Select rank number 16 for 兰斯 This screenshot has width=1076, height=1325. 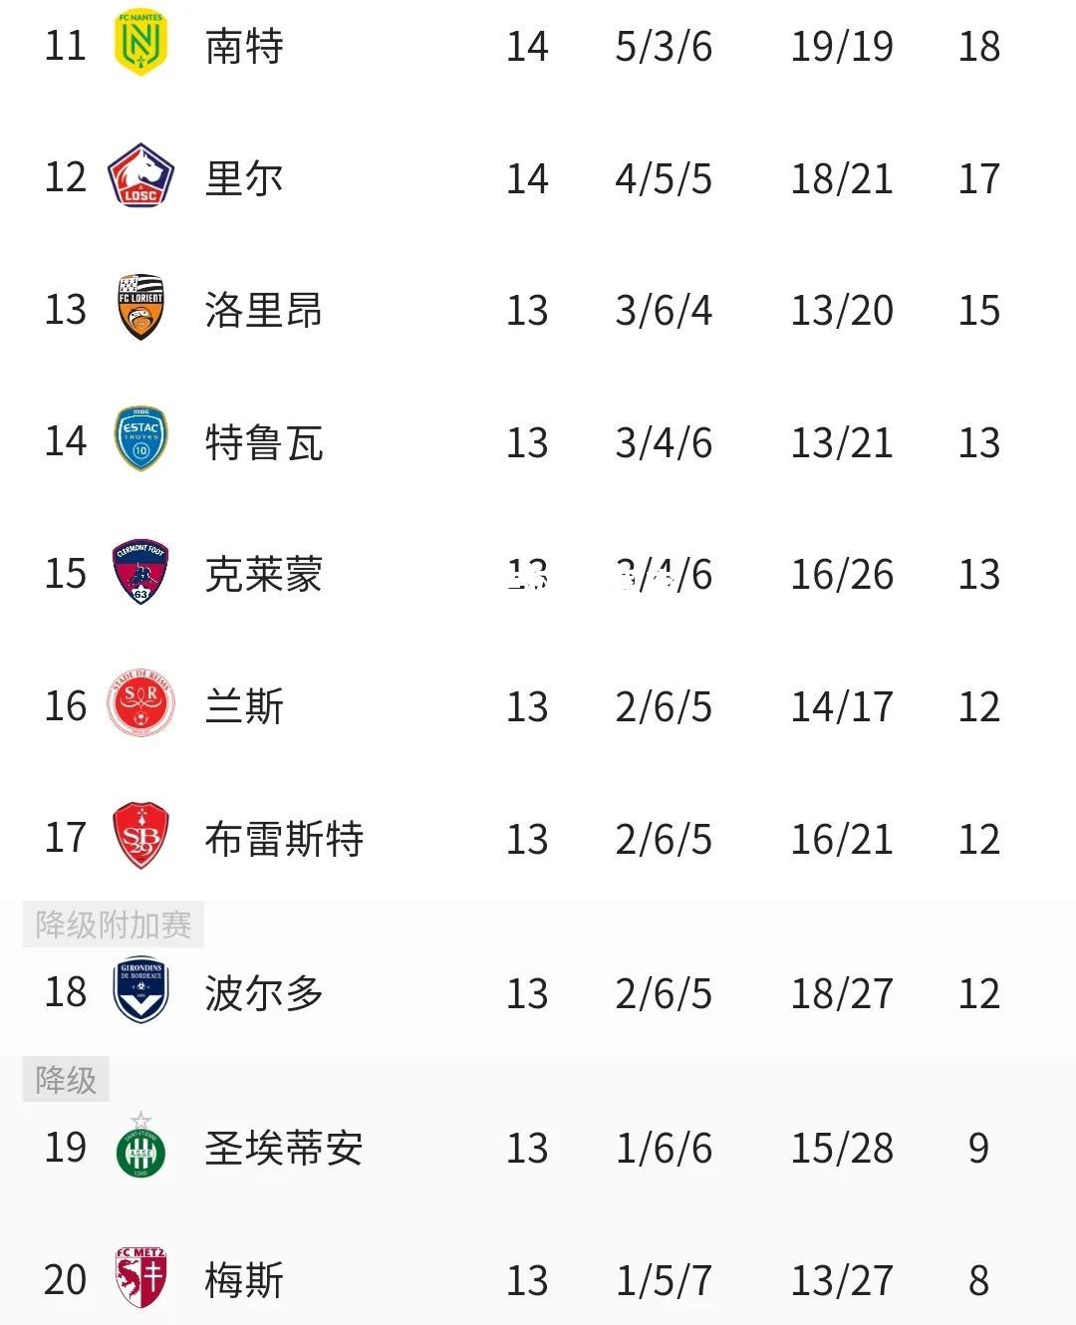tap(66, 706)
